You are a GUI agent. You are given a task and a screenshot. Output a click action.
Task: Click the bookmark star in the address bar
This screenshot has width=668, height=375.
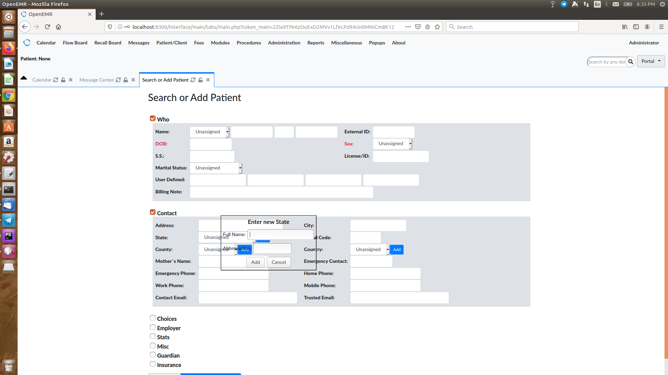point(437,27)
